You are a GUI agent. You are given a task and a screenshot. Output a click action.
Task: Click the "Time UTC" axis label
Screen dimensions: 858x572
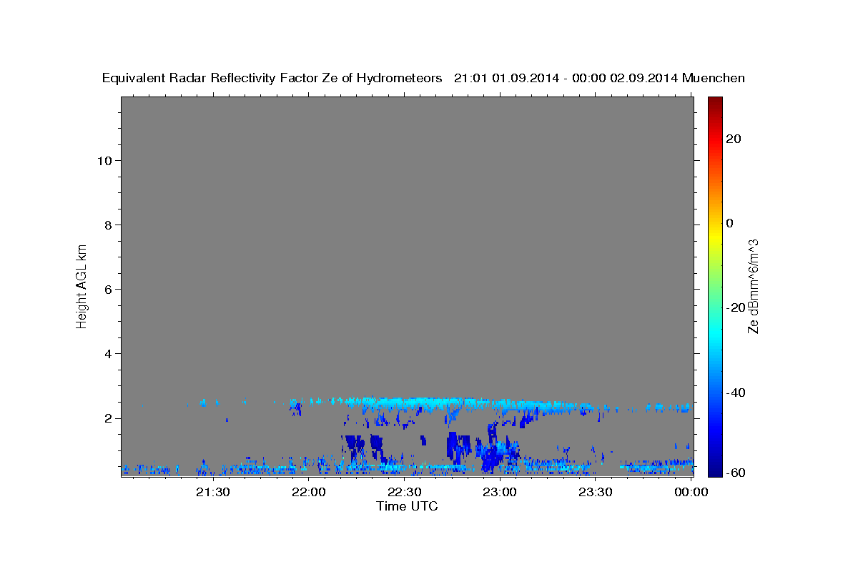click(407, 506)
